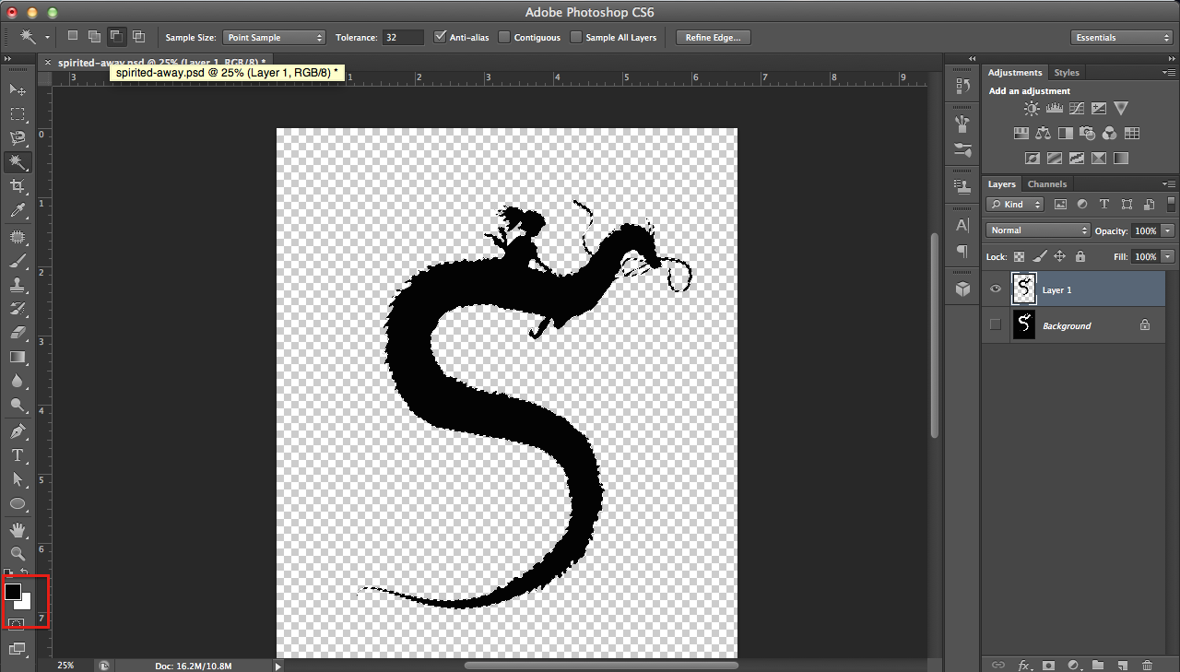This screenshot has height=672, width=1180.
Task: Click the Add layer mask icon
Action: 1048,665
